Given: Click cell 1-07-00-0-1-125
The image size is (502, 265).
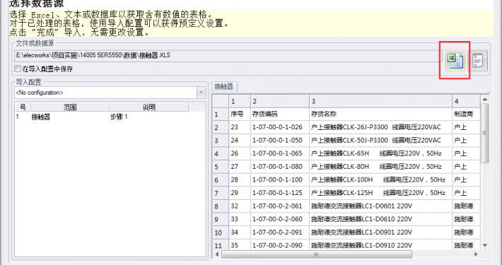Looking at the screenshot, I should [x=280, y=193].
